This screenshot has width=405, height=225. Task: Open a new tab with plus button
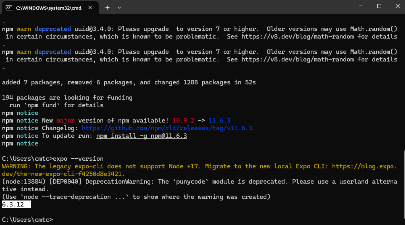(107, 7)
